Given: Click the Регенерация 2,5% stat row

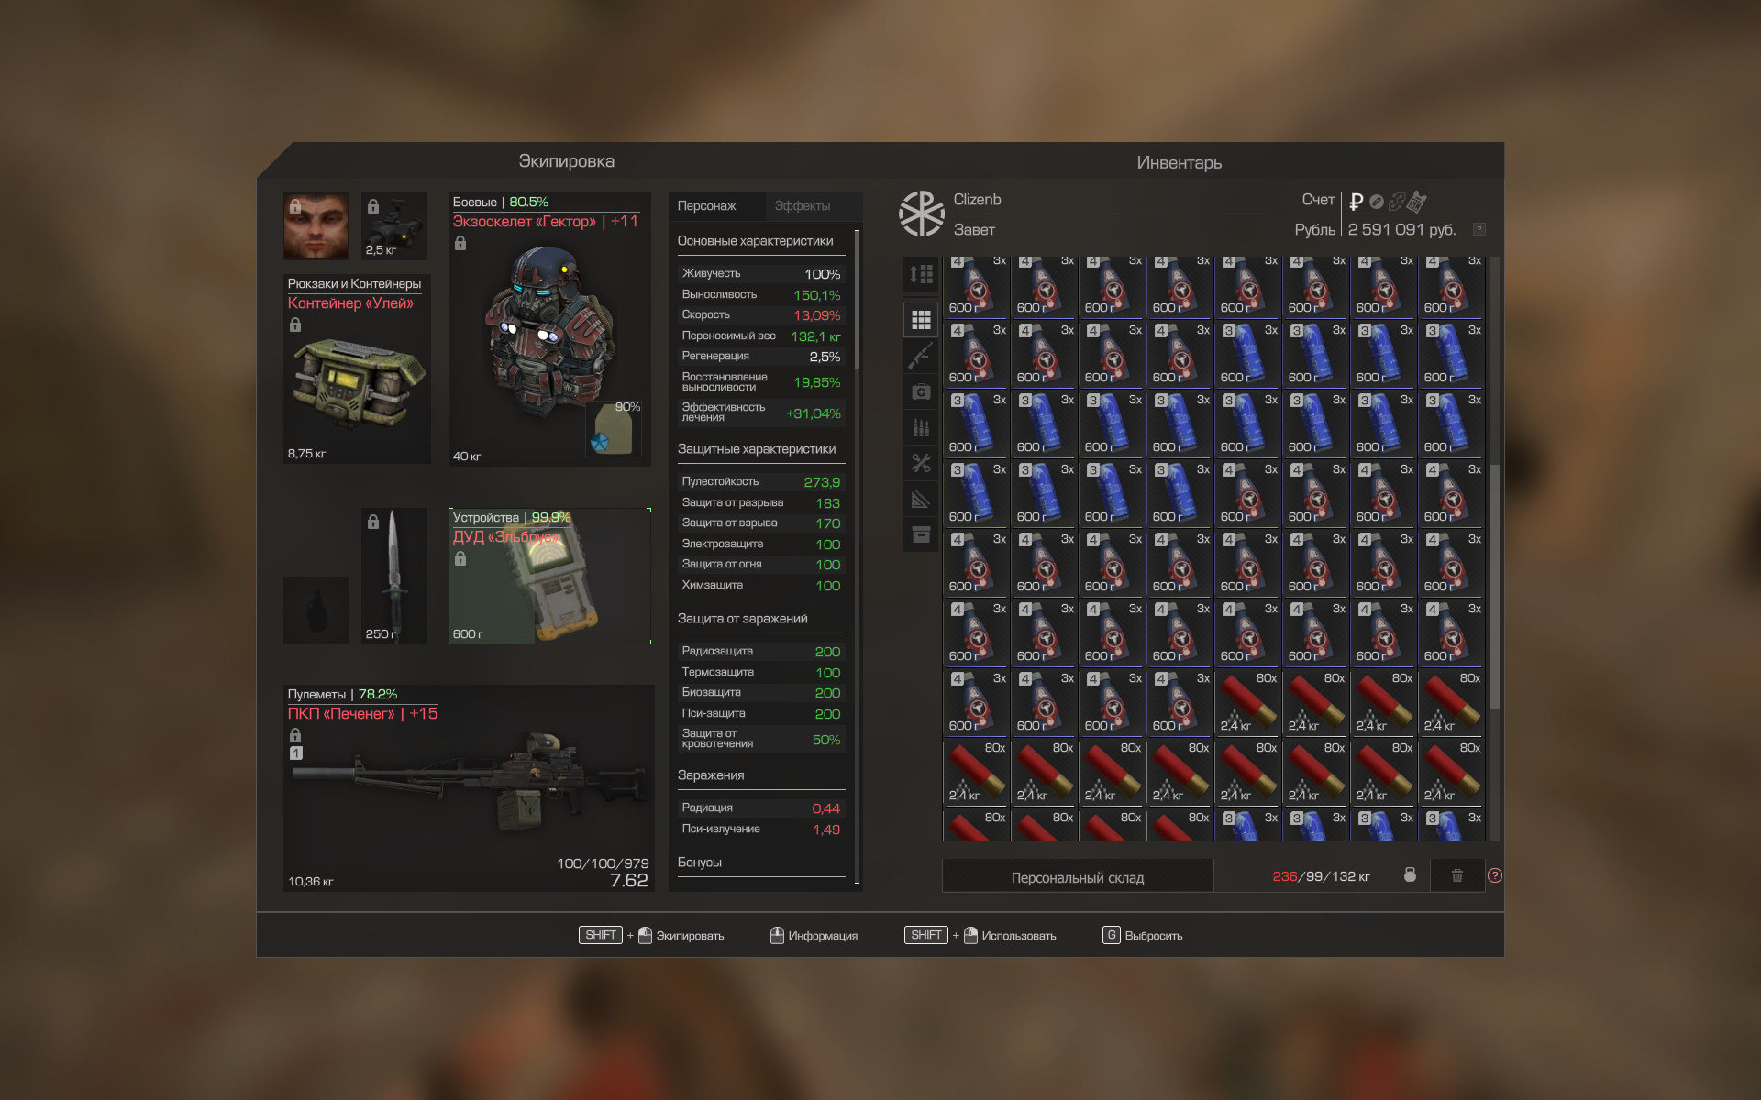Looking at the screenshot, I should click(761, 356).
